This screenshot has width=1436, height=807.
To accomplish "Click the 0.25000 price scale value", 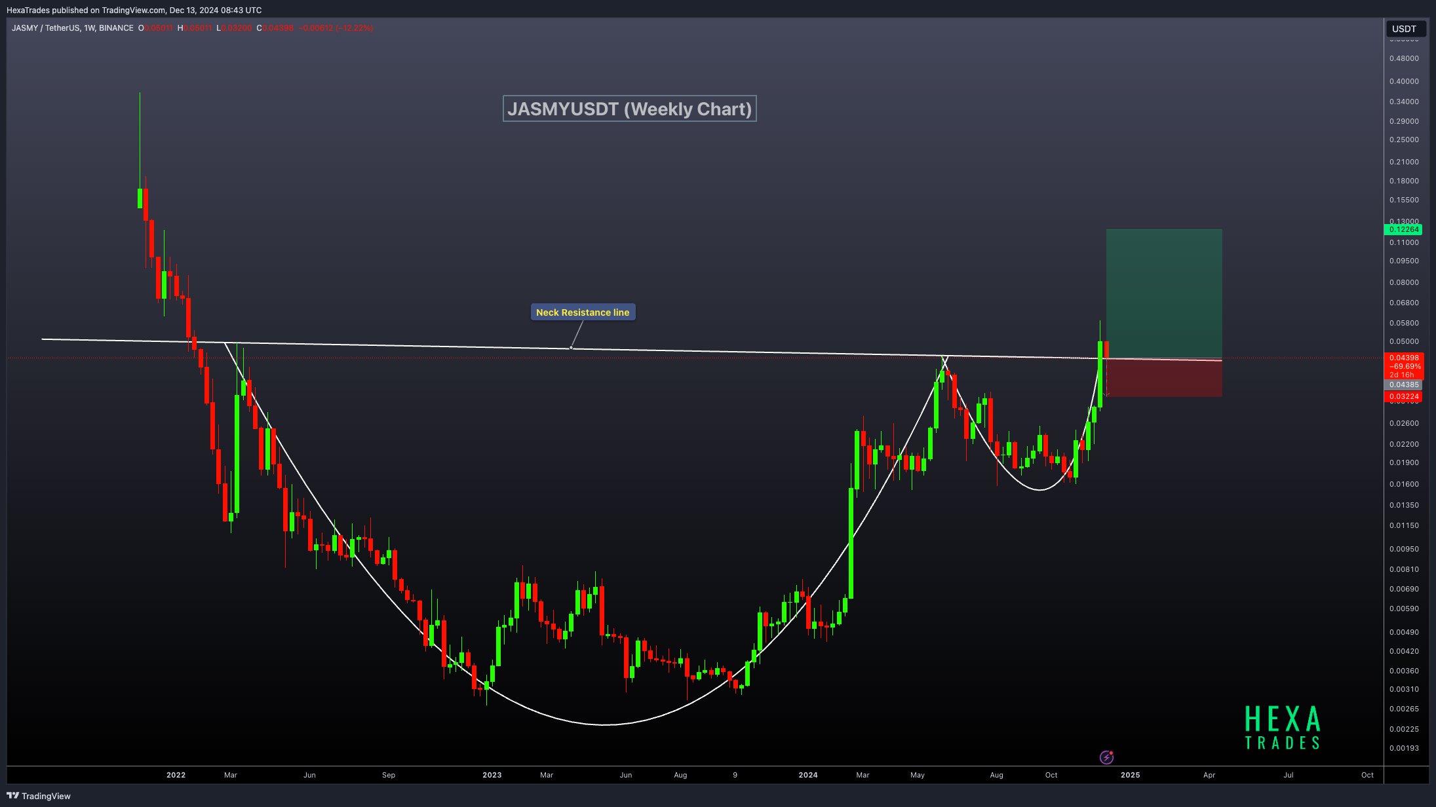I will [1404, 140].
